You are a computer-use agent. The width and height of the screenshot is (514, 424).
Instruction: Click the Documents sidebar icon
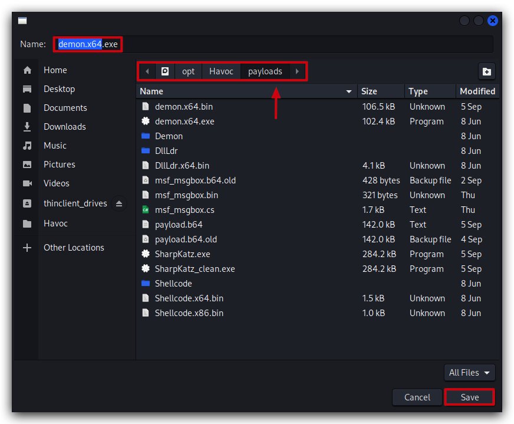point(27,108)
